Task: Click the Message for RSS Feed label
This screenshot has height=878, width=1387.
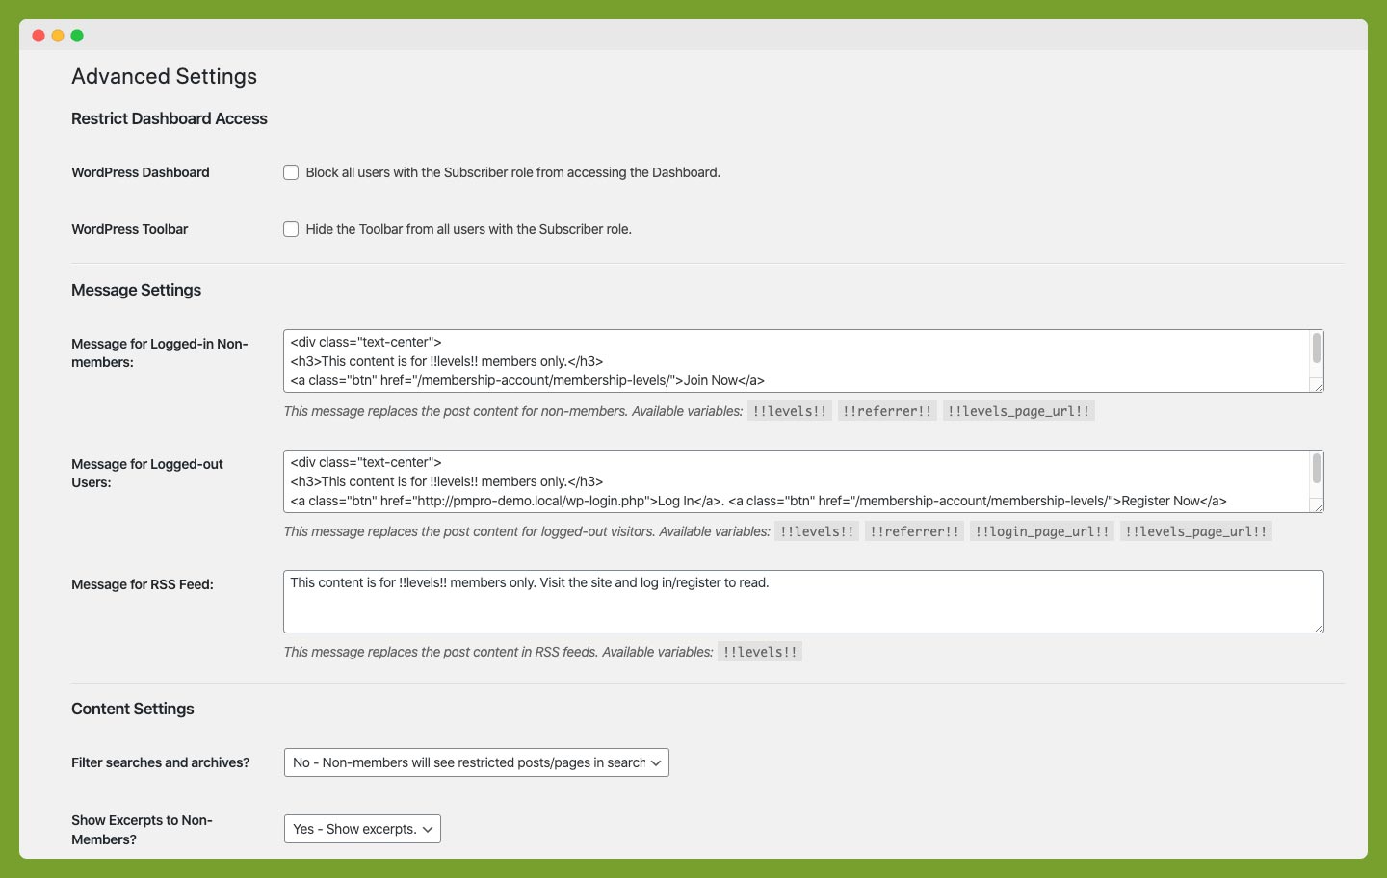Action: click(143, 584)
